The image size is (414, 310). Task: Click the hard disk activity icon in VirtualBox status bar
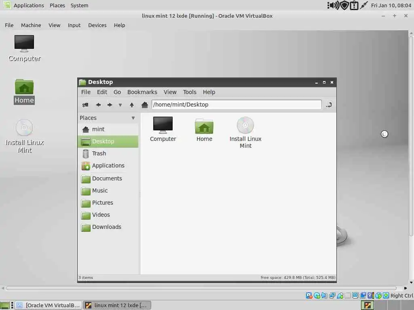[309, 295]
